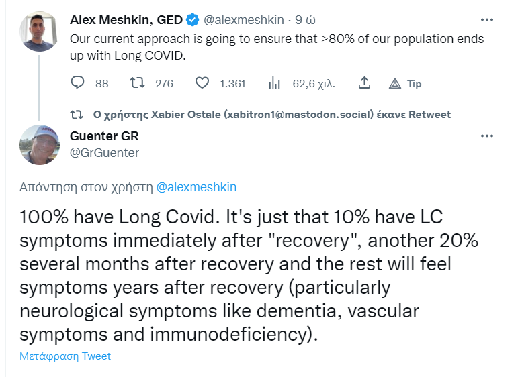Open the three-dot menu on Guenter GR's tweet
This screenshot has width=518, height=377.
point(487,136)
